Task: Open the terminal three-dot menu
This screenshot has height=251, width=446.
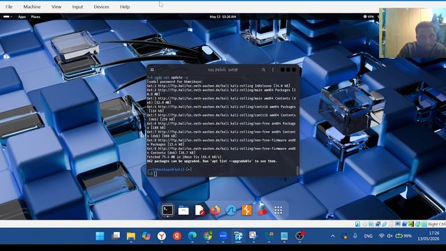Action: tap(272, 70)
